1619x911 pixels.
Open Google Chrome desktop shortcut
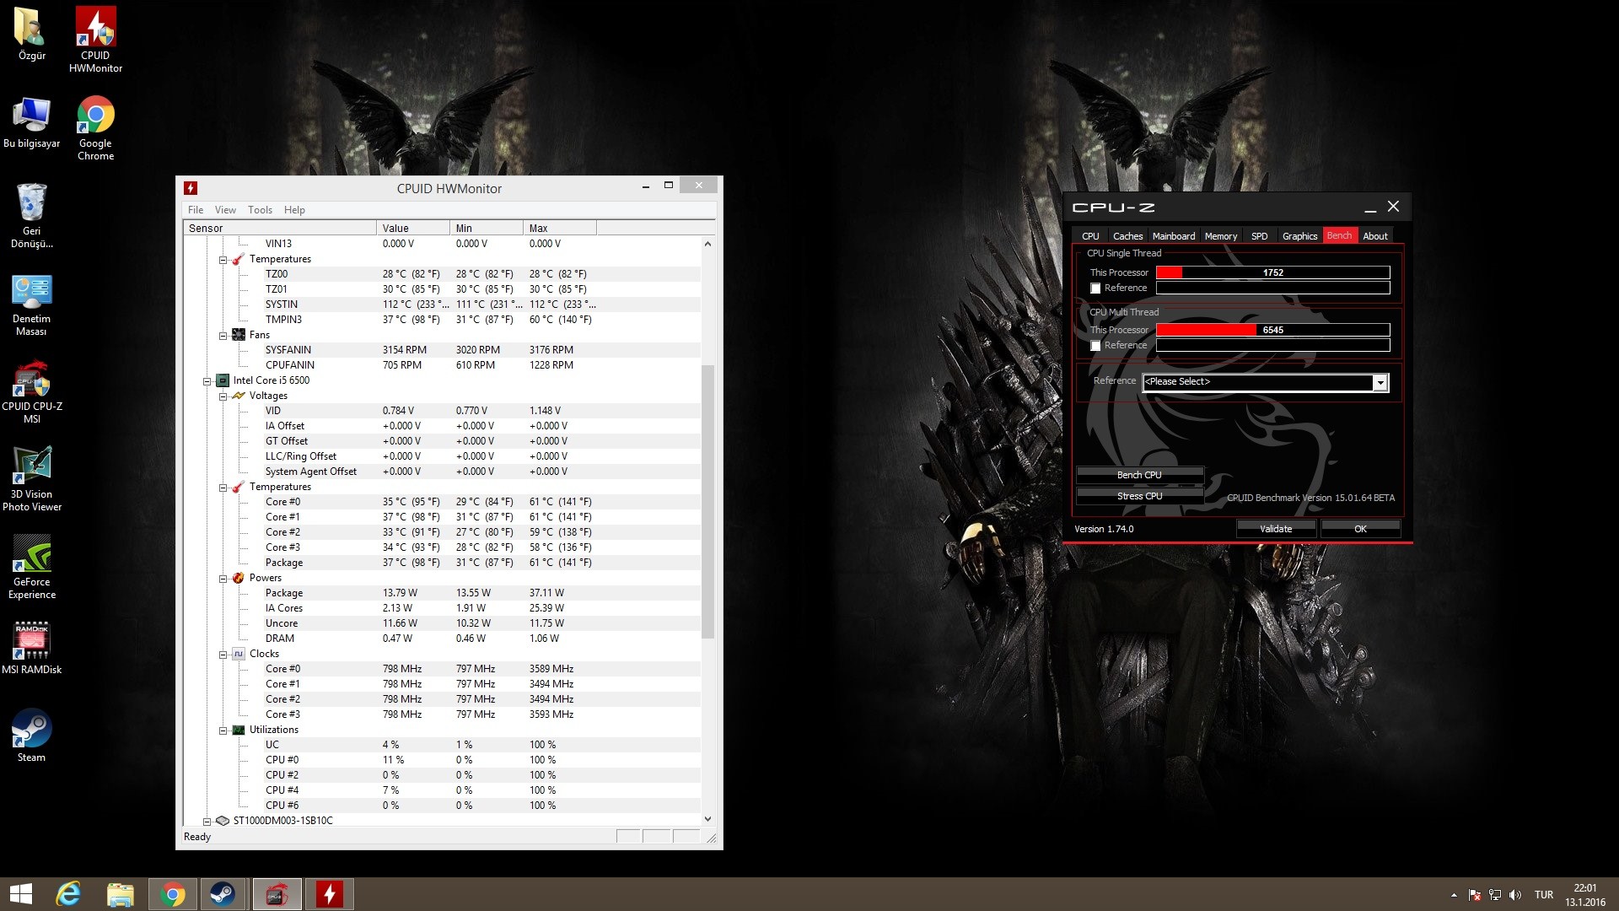[95, 128]
